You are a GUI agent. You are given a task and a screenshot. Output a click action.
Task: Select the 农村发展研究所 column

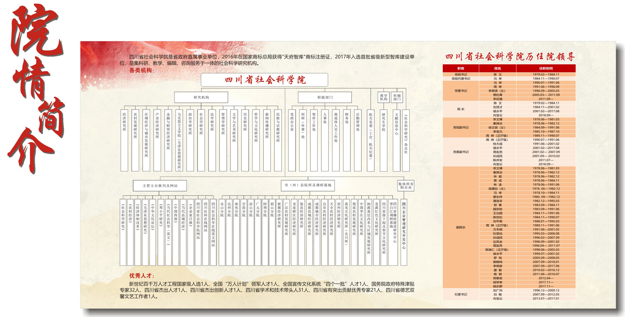coord(135,140)
